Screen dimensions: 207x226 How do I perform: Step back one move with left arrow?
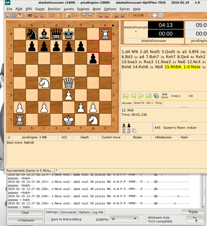[x=133, y=96]
